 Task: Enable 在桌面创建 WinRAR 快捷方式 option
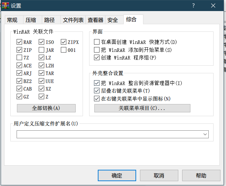click(97, 42)
